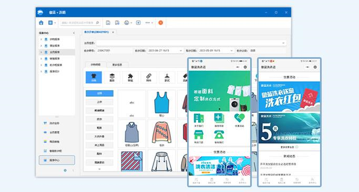Open date dropdown showing 2023-04-27 16:15

coord(165,50)
